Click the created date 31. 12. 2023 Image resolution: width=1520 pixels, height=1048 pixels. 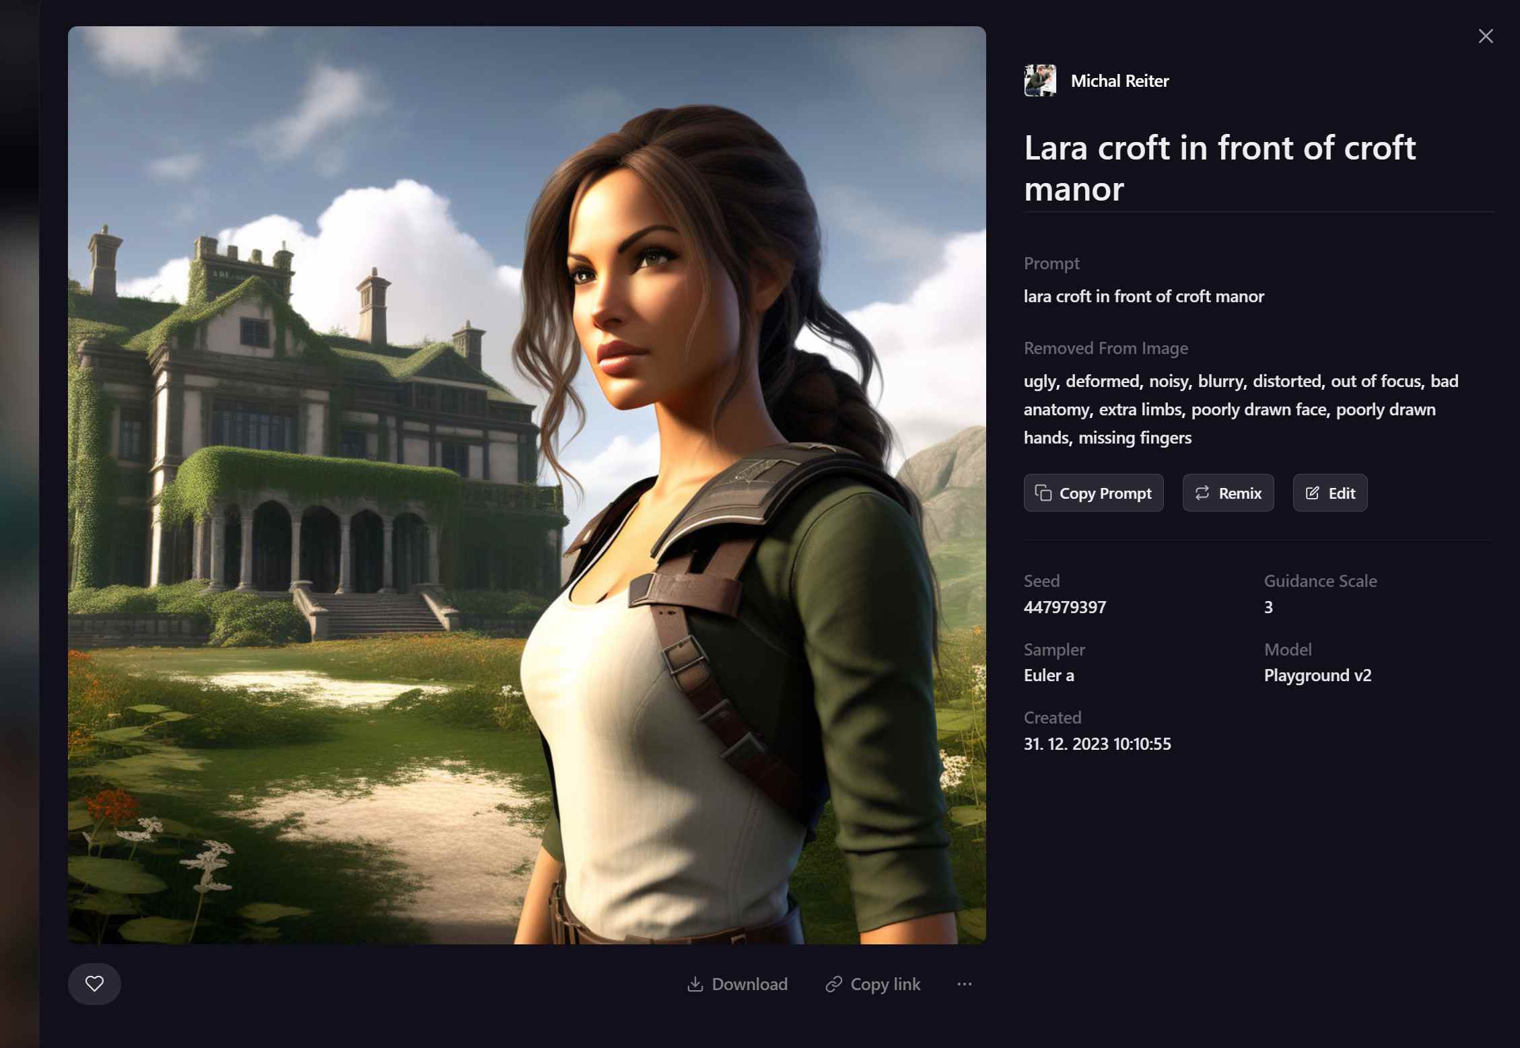pos(1097,744)
